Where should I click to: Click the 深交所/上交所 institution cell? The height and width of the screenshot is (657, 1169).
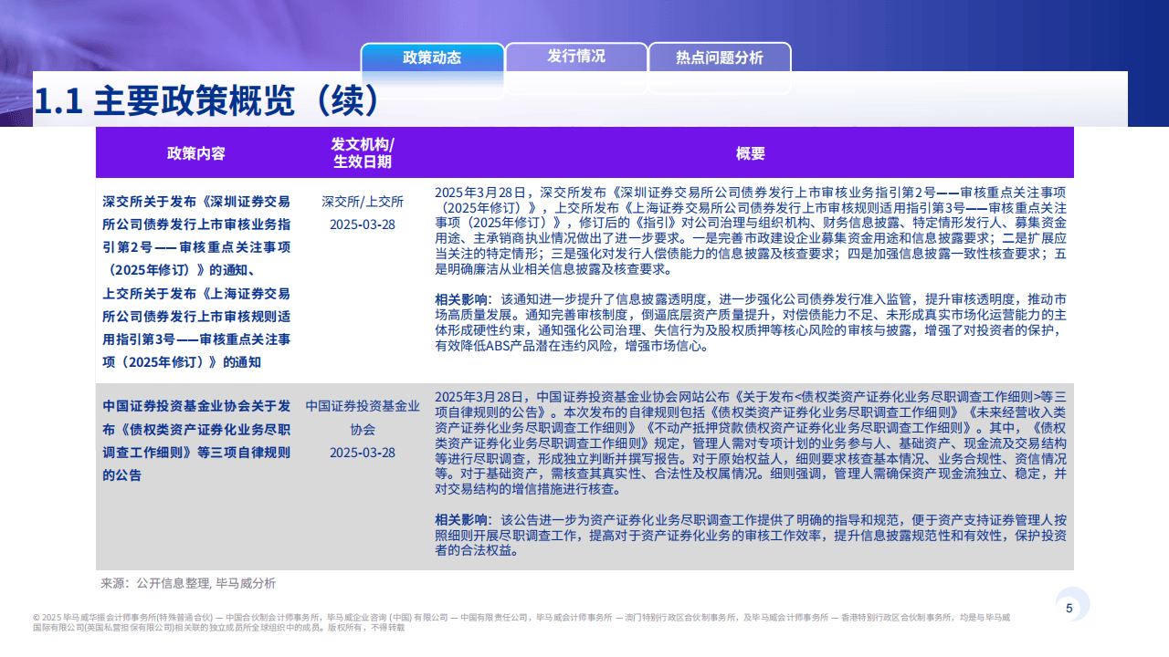(x=363, y=201)
